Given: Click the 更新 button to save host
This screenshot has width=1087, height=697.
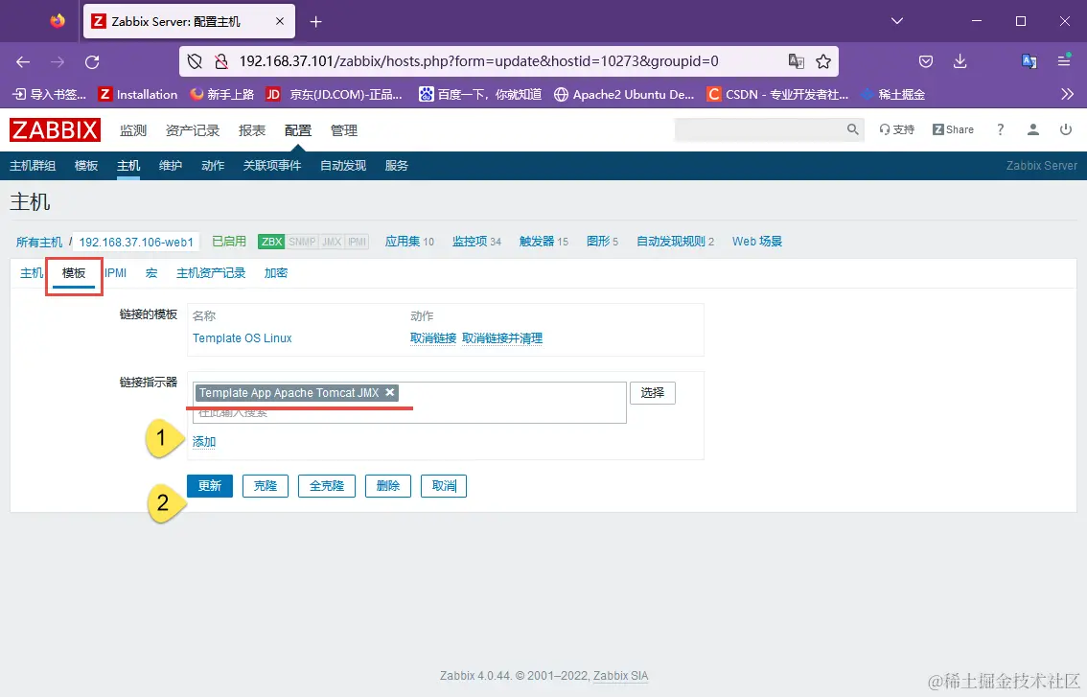Looking at the screenshot, I should point(210,486).
